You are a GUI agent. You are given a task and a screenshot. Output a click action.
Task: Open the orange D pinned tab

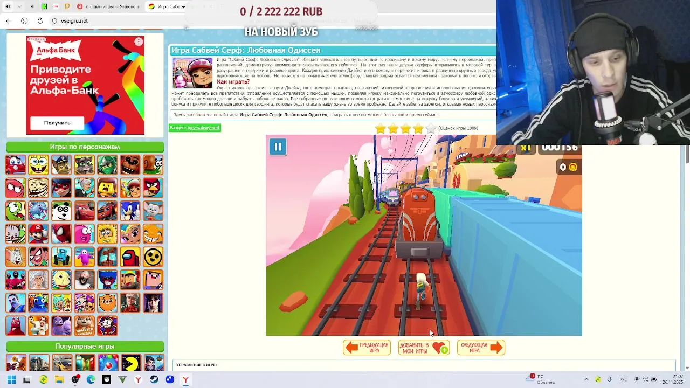(67, 6)
